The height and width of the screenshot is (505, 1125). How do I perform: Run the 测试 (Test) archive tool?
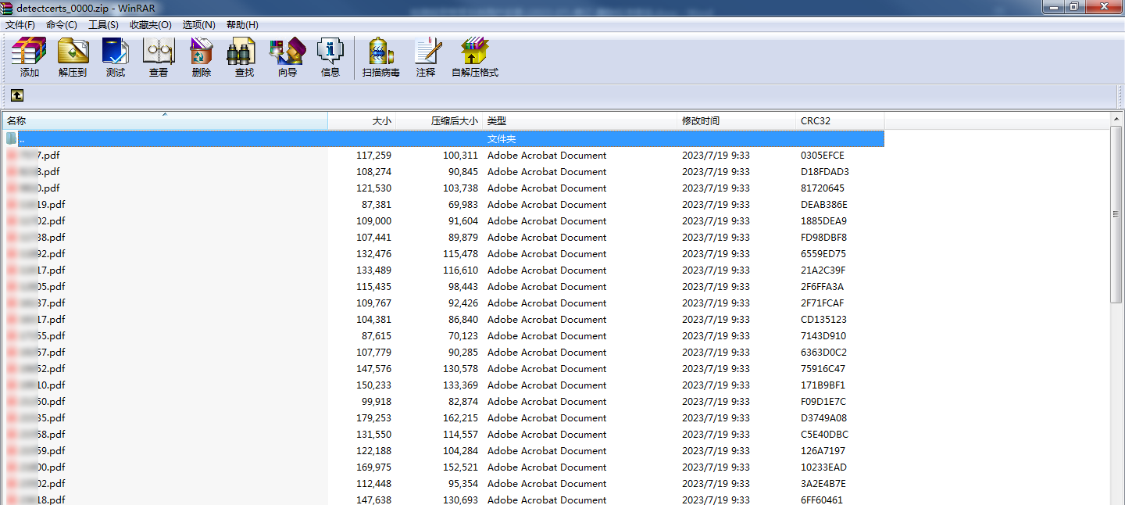(116, 57)
